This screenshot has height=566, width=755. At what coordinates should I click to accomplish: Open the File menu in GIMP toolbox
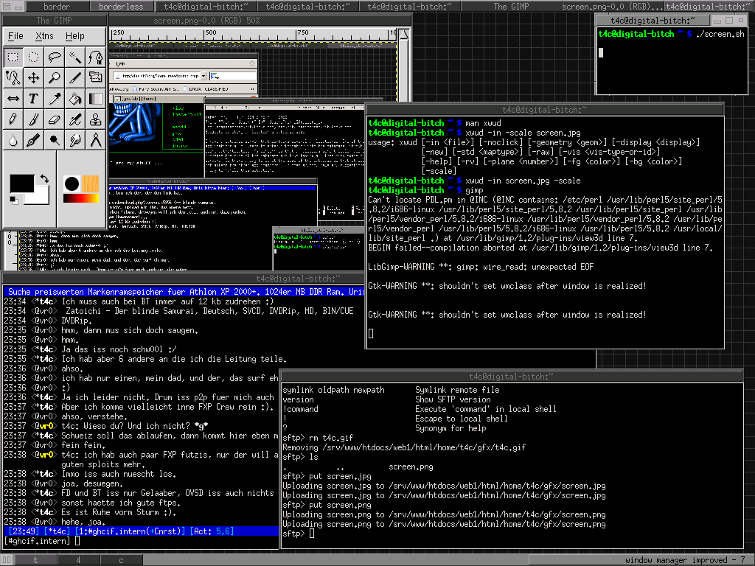[x=15, y=36]
